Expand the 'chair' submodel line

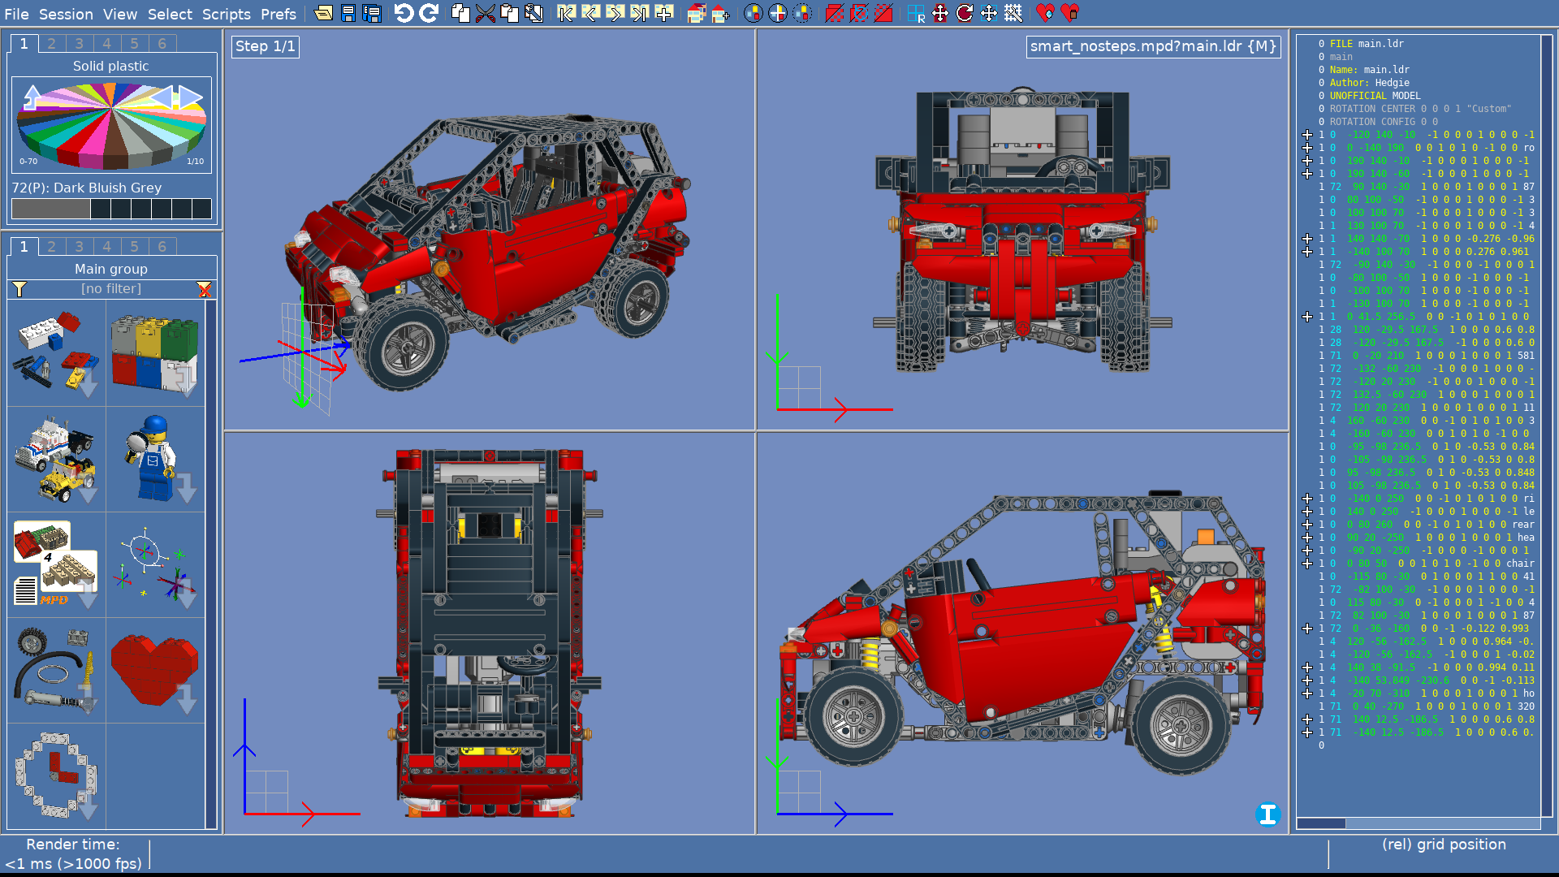pos(1307,564)
